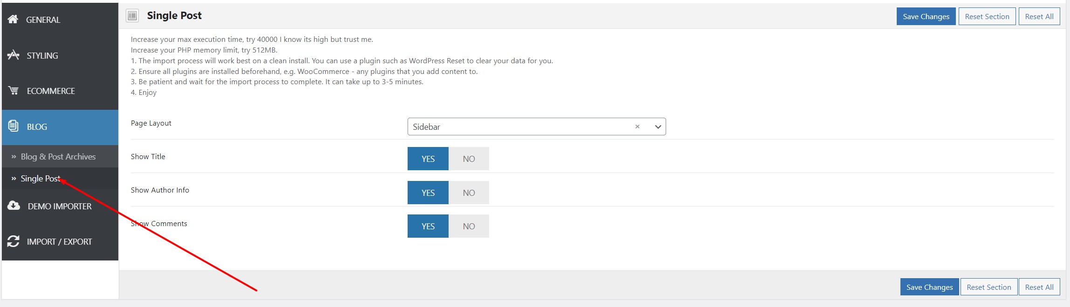This screenshot has height=307, width=1070.
Task: Click the Styling icon in sidebar
Action: (14, 55)
